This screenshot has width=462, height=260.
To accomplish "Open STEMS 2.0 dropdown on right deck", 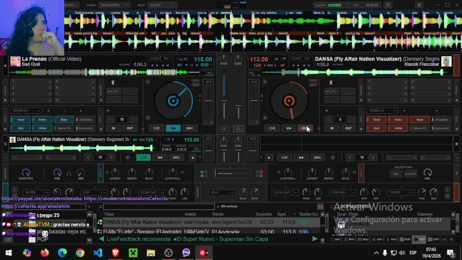I will tap(382, 110).
